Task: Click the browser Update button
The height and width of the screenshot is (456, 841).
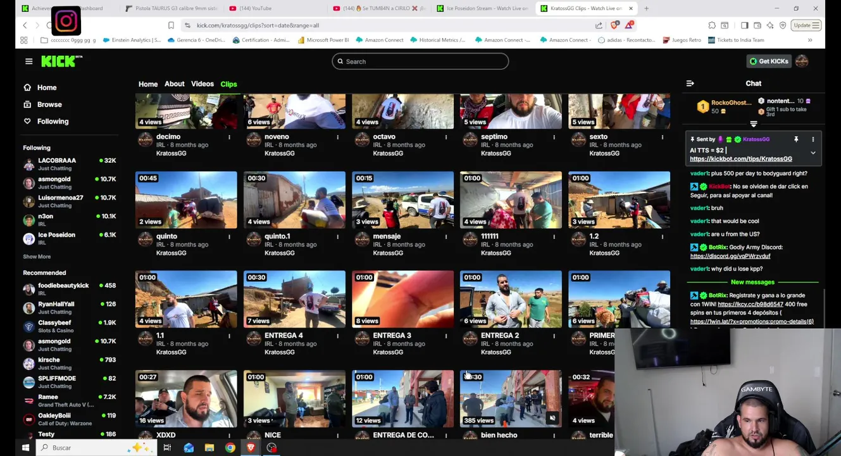Action: [806, 25]
